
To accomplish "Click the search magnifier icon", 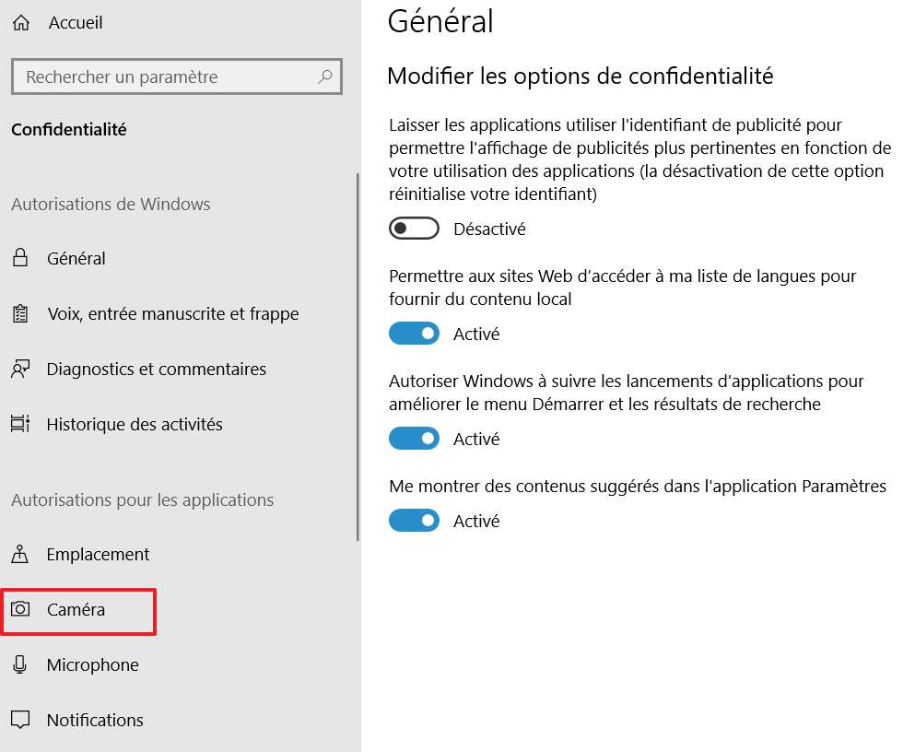I will [x=324, y=76].
